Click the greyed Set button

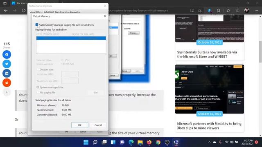coord(96,93)
